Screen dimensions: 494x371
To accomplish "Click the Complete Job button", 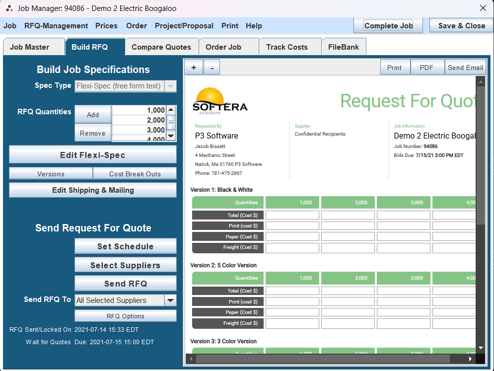I will tap(388, 26).
